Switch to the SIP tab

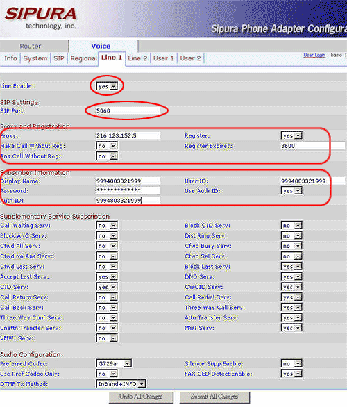click(x=59, y=58)
